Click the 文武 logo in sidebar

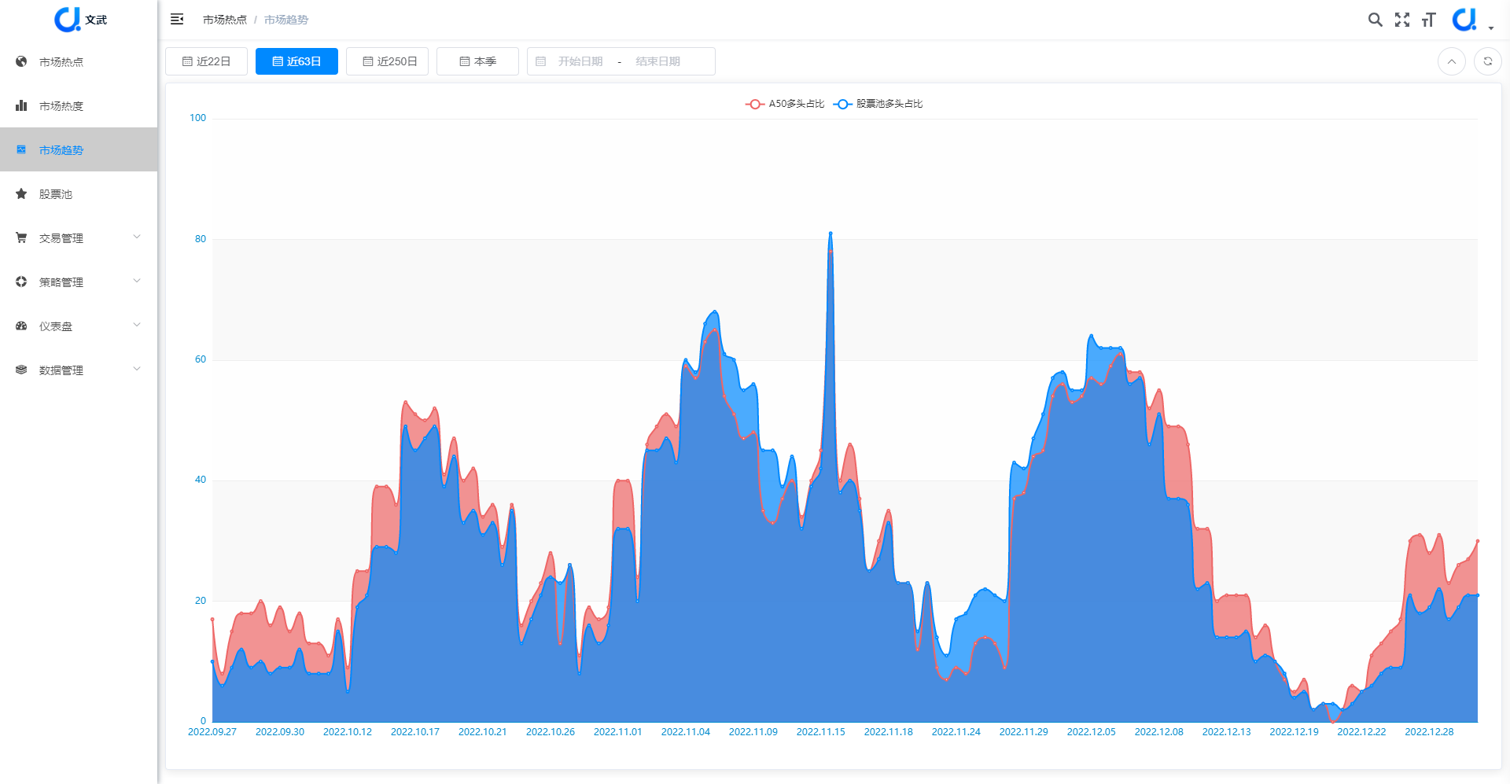point(79,20)
